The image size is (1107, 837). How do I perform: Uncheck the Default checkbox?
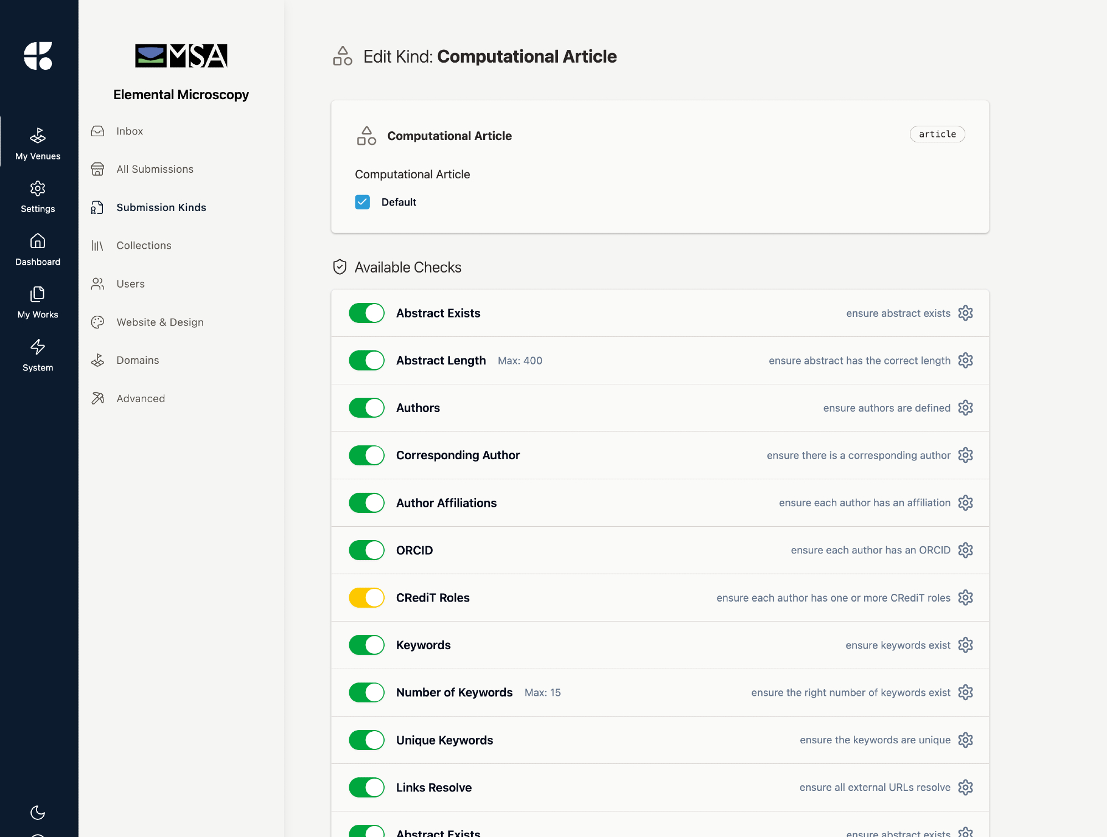[363, 202]
